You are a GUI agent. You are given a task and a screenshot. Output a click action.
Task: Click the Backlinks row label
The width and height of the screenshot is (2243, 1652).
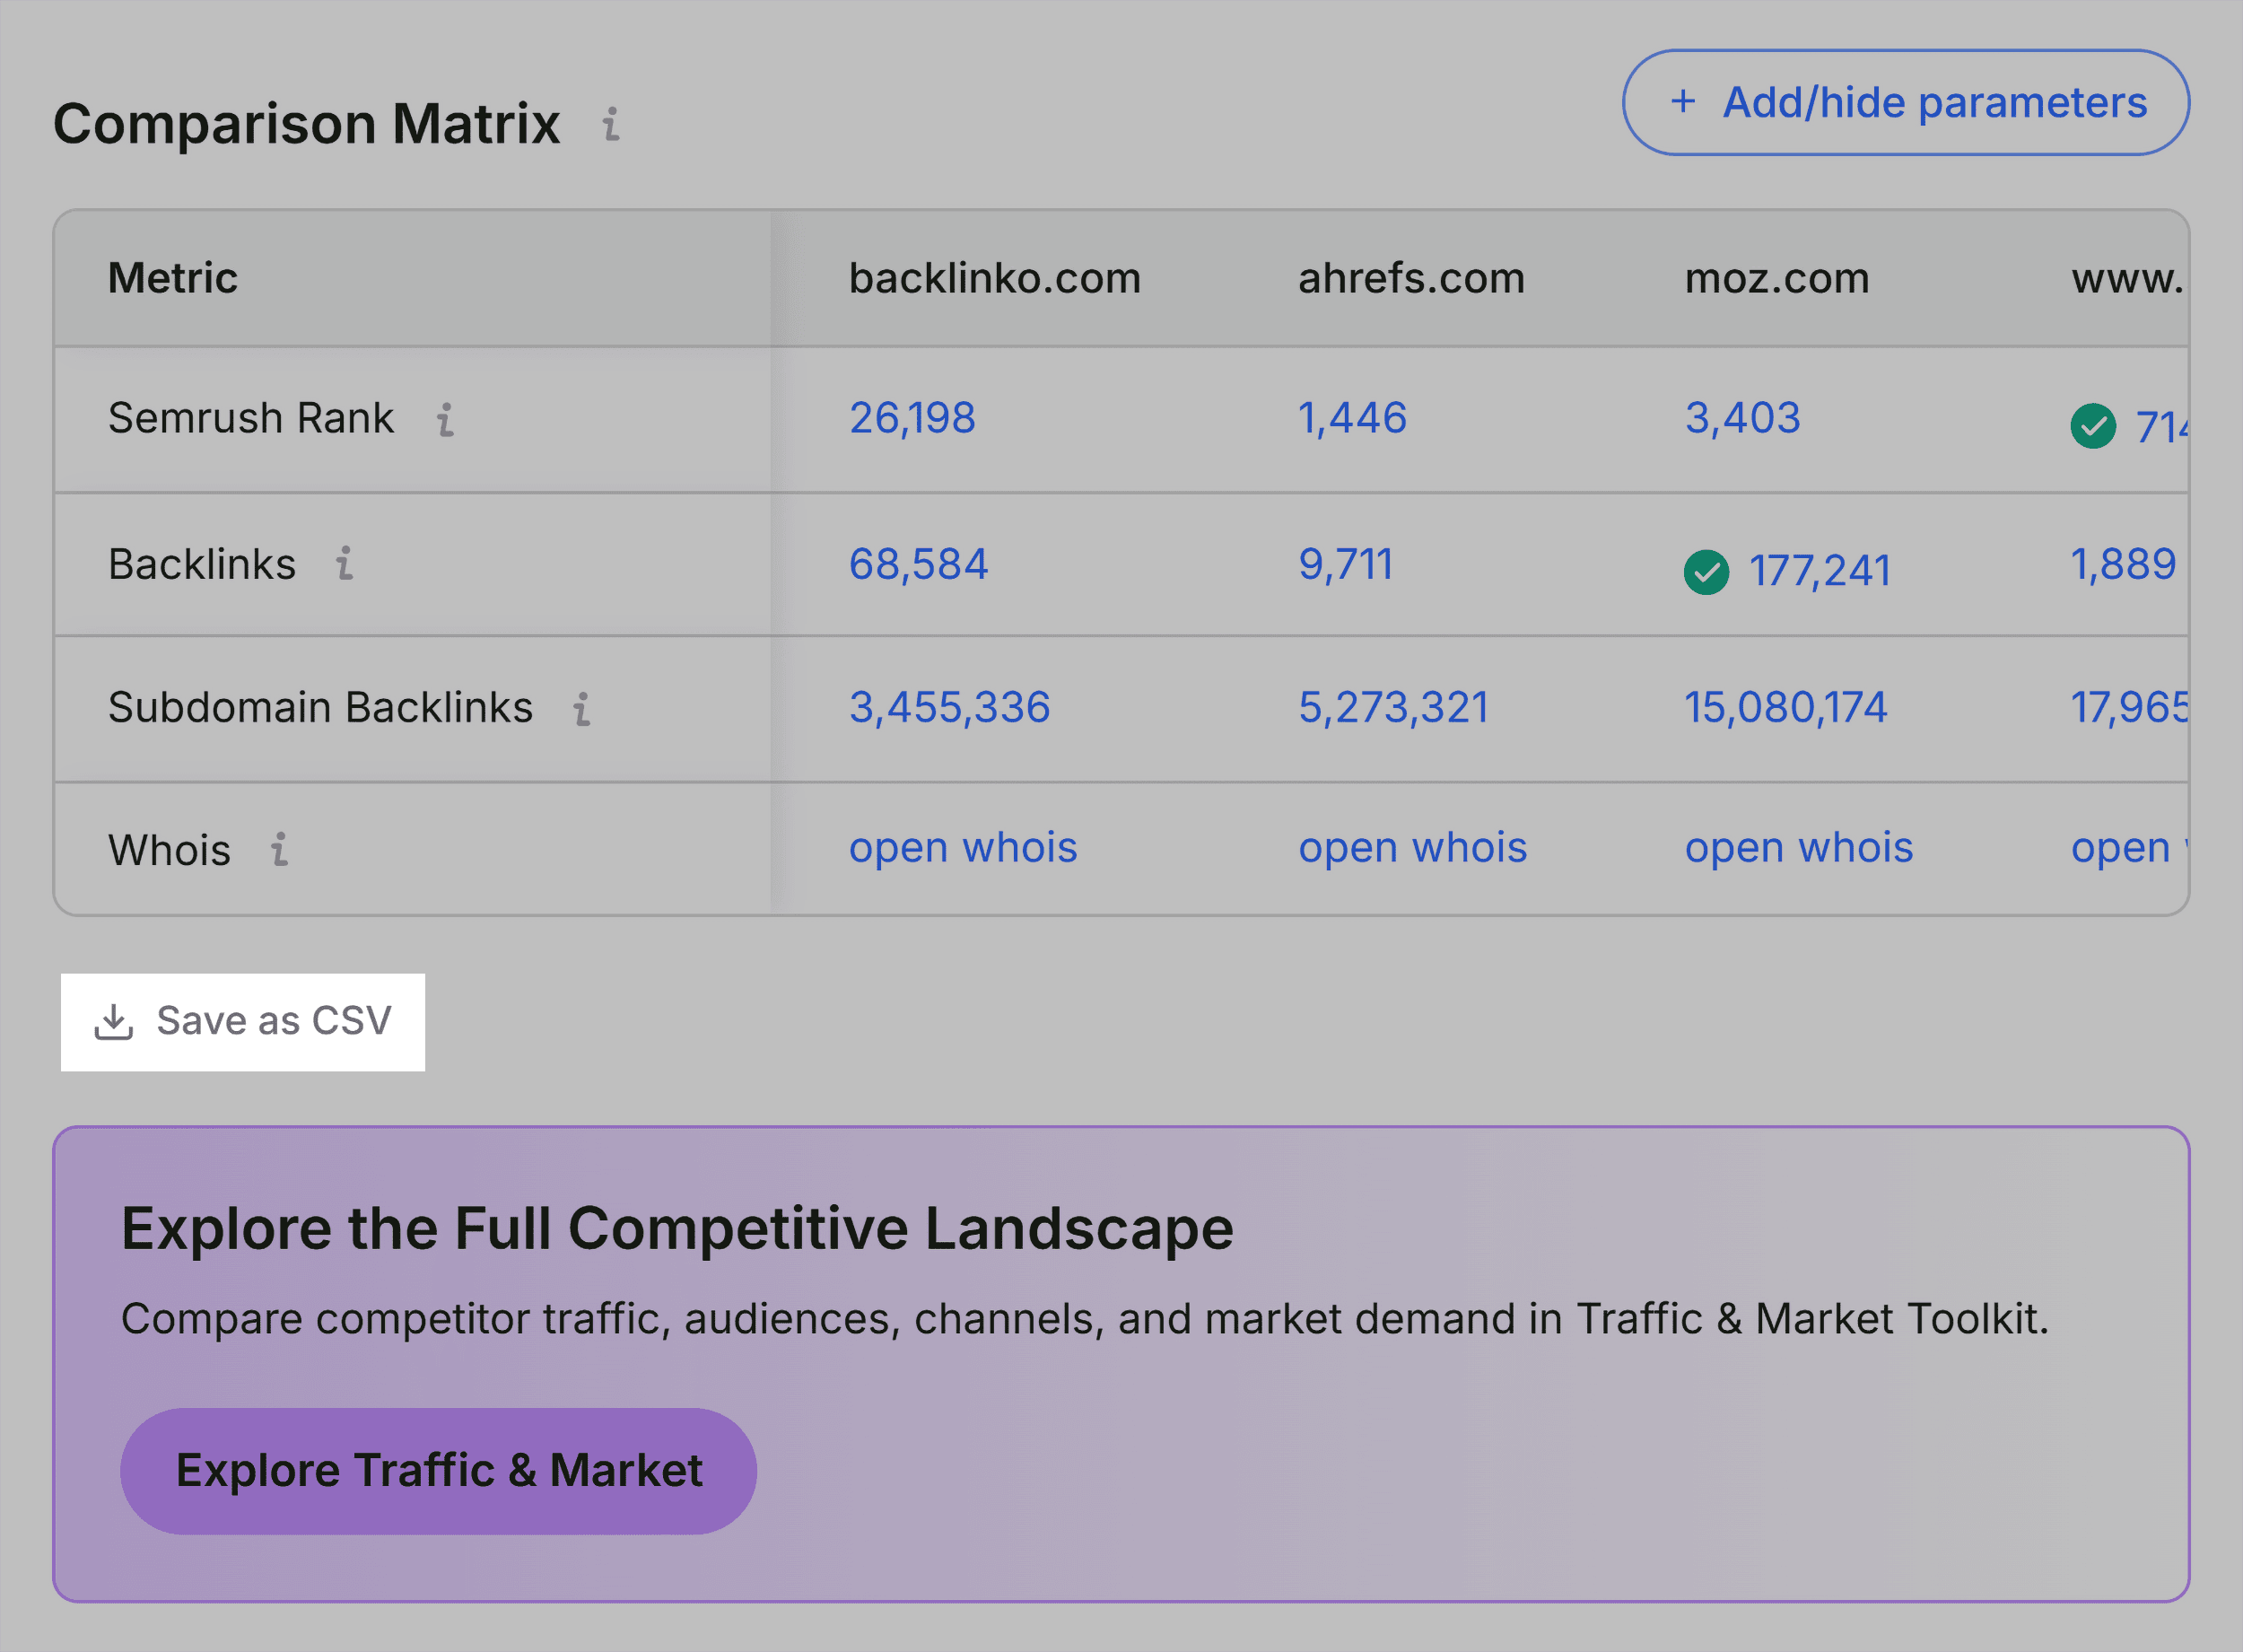click(x=202, y=564)
